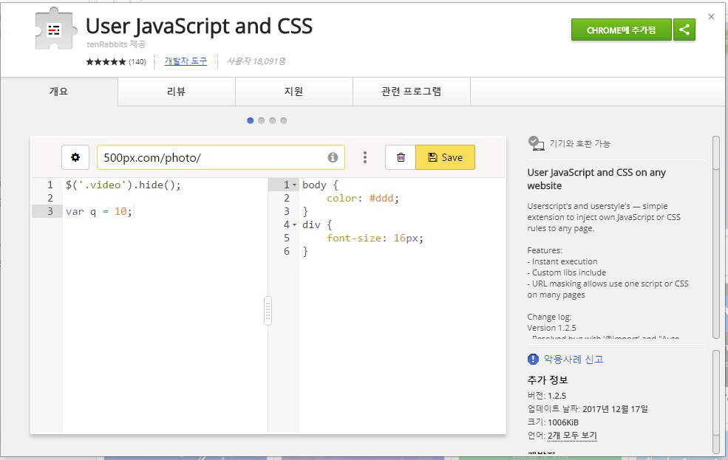
Task: Select the second carousel dot
Action: 262,120
